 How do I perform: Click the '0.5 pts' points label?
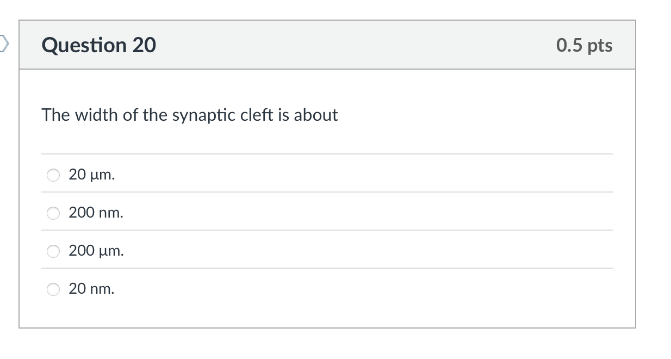point(584,45)
